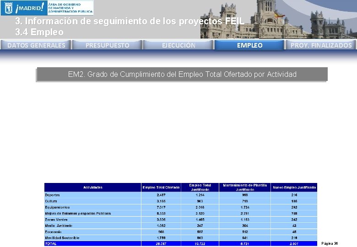Select the 'Deportes' row label
The image size is (357, 247).
tap(52, 195)
